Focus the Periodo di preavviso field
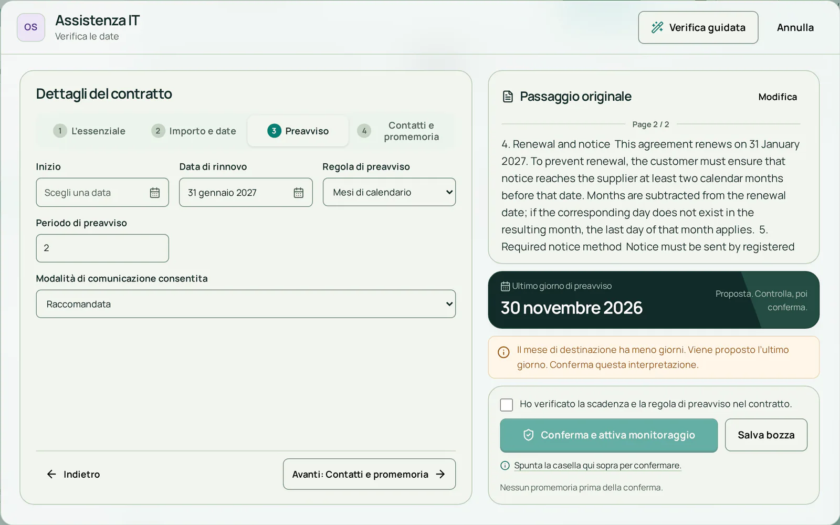Viewport: 840px width, 525px height. point(102,248)
